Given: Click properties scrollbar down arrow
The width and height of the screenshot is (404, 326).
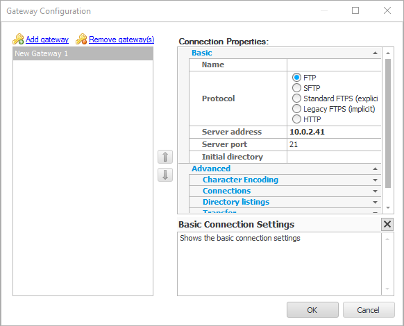Looking at the screenshot, I should [388, 207].
